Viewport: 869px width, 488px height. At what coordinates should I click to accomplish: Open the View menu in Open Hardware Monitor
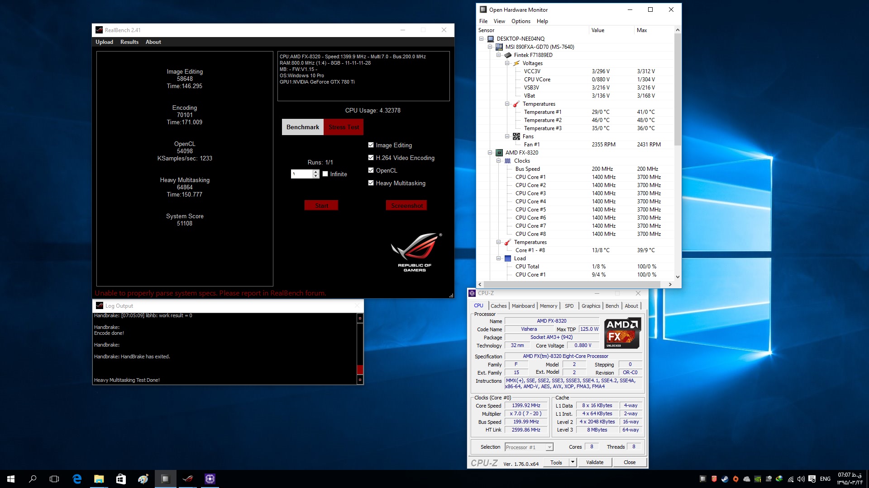pyautogui.click(x=499, y=21)
